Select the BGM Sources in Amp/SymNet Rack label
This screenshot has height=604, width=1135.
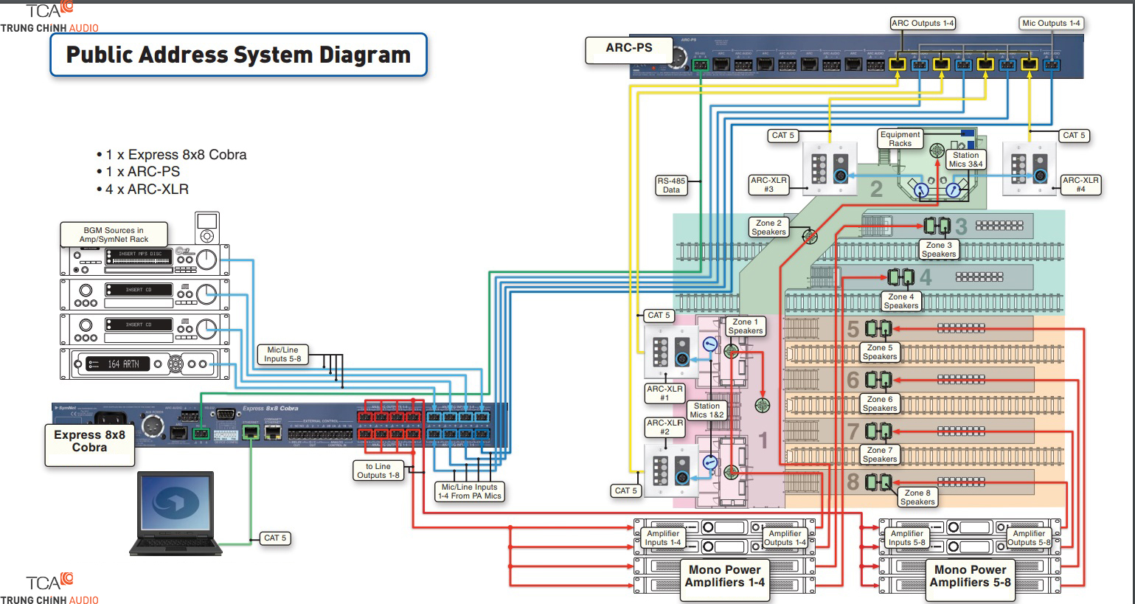click(114, 235)
